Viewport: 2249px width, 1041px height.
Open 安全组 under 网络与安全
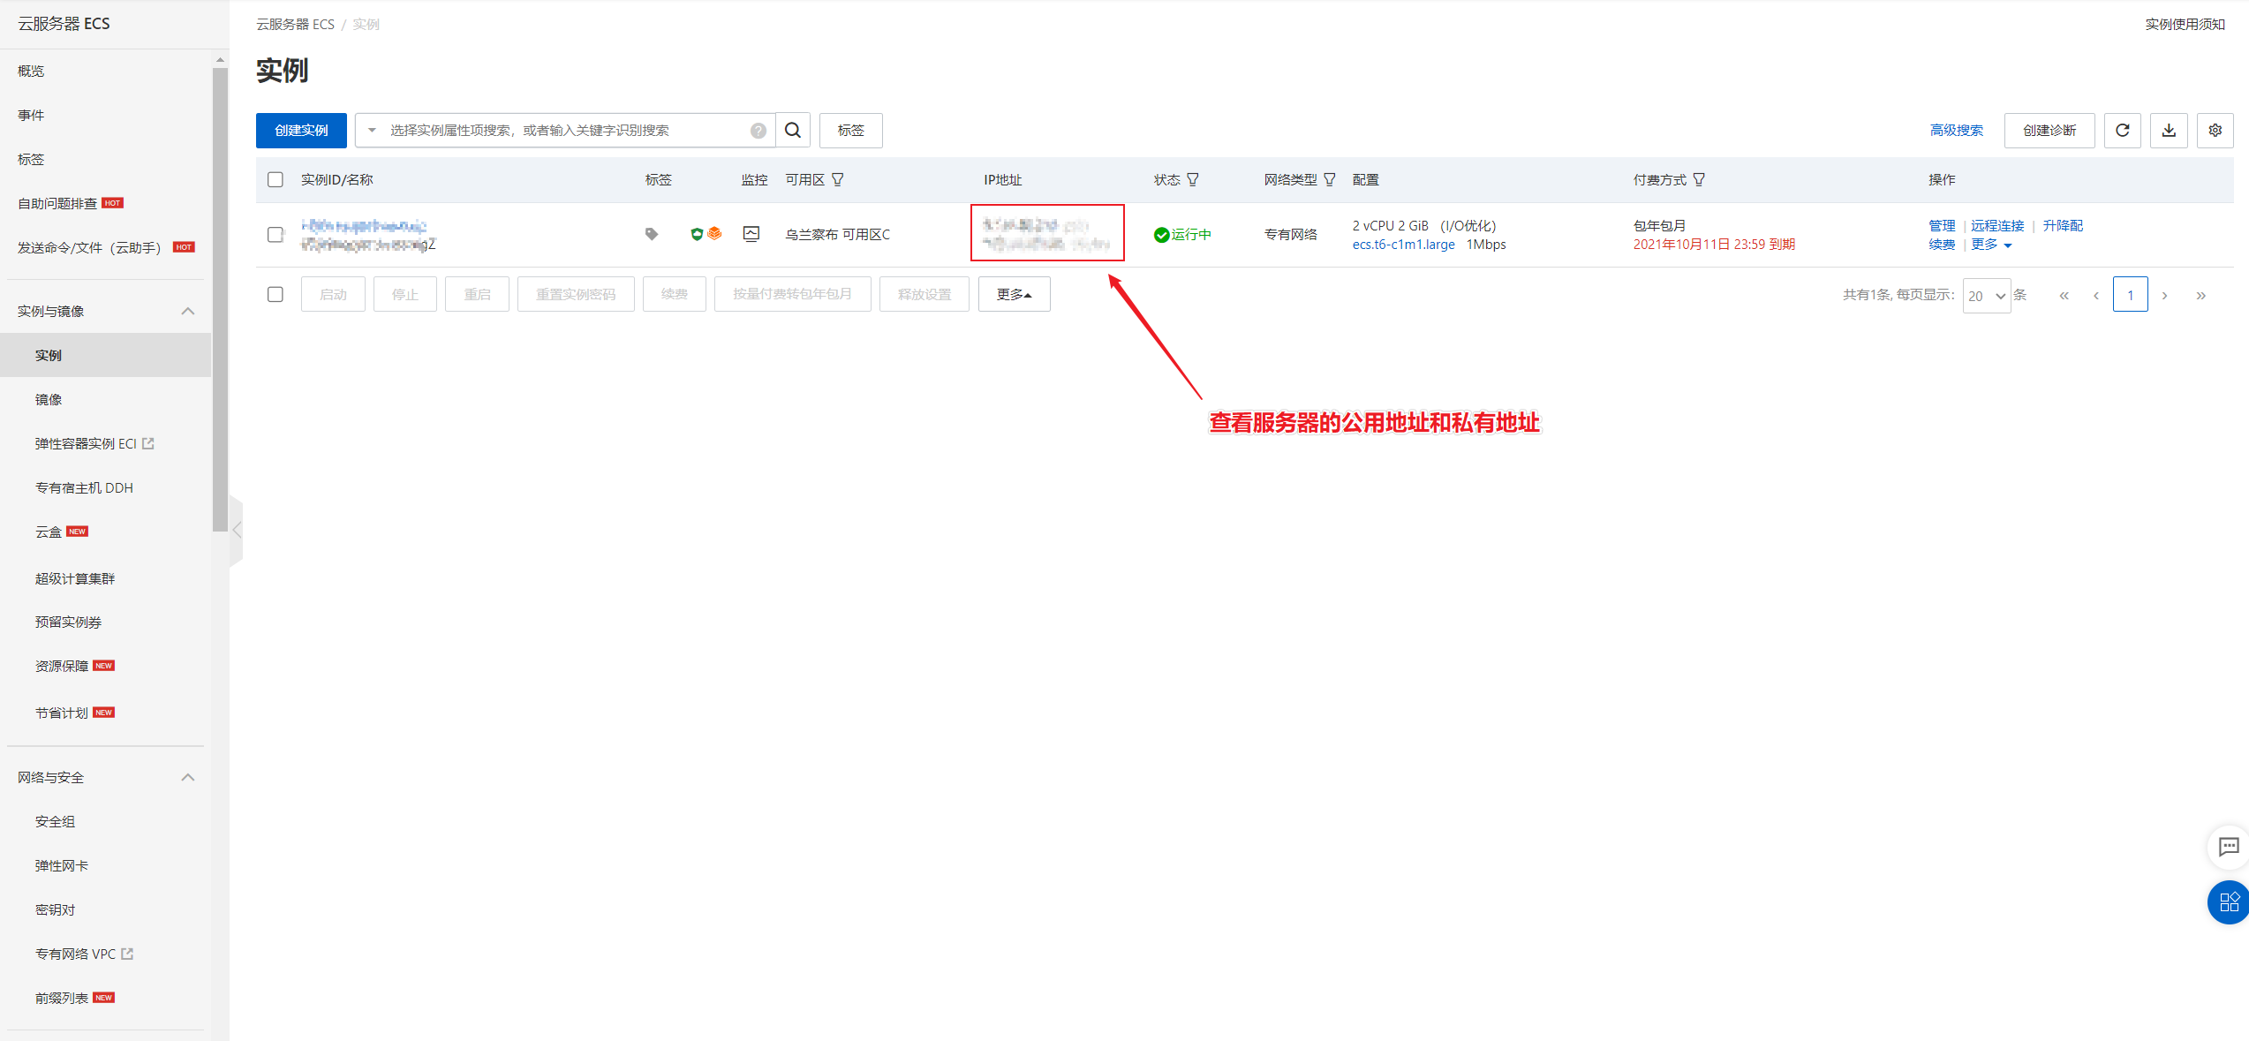click(55, 821)
